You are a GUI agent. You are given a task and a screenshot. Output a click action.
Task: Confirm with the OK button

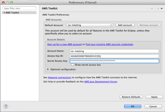[x=133, y=107]
